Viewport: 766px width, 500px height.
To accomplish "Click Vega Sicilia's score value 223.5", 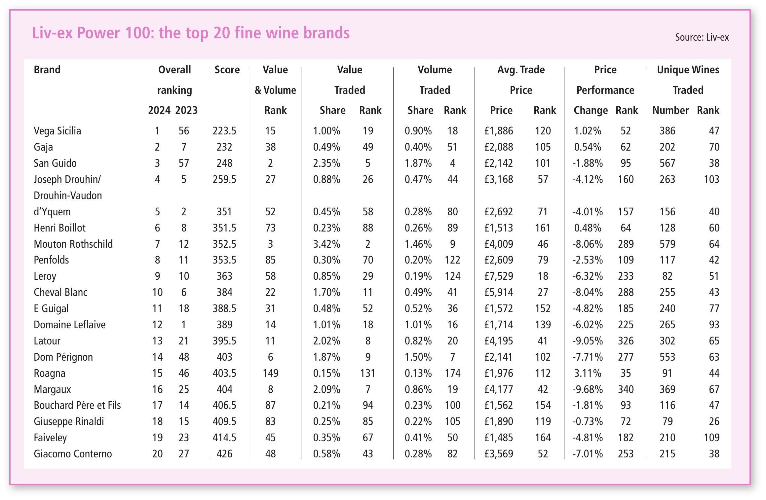I will 224,131.
